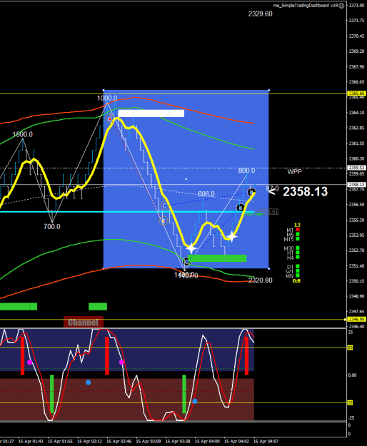
Task: Click the rightmost red oscillator signal bar
Action: pos(246,356)
